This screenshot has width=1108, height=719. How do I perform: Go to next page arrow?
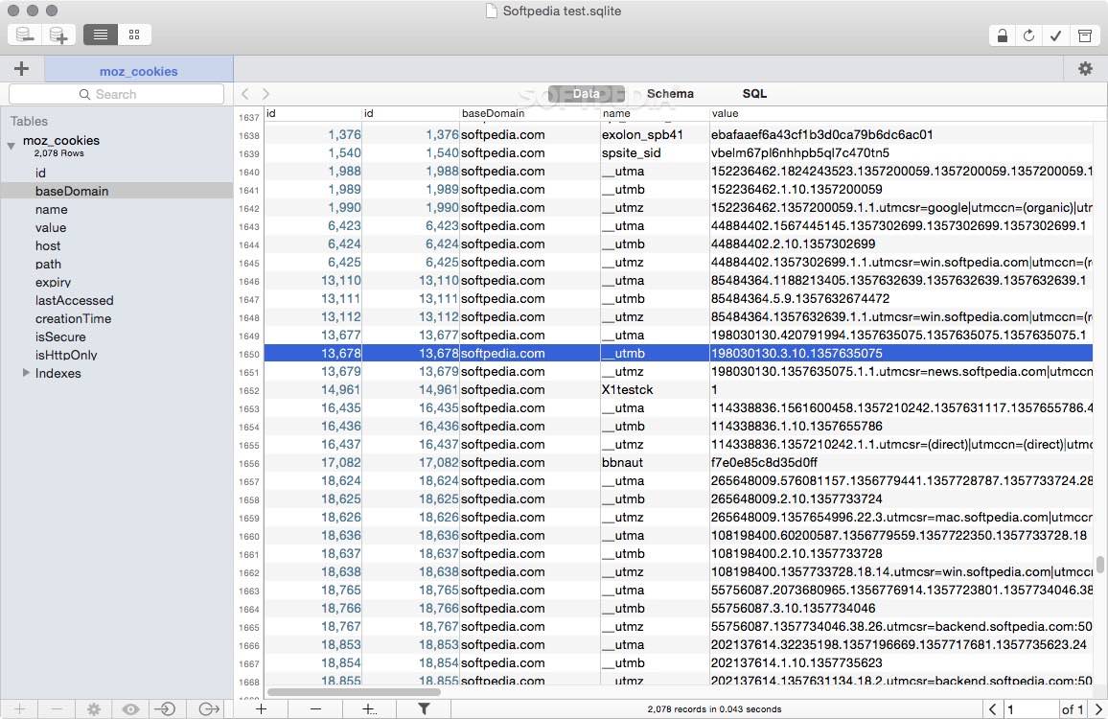1098,709
